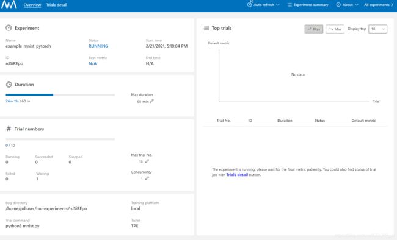Click the NNI logo
Image resolution: width=397 pixels, height=240 pixels.
point(9,4)
